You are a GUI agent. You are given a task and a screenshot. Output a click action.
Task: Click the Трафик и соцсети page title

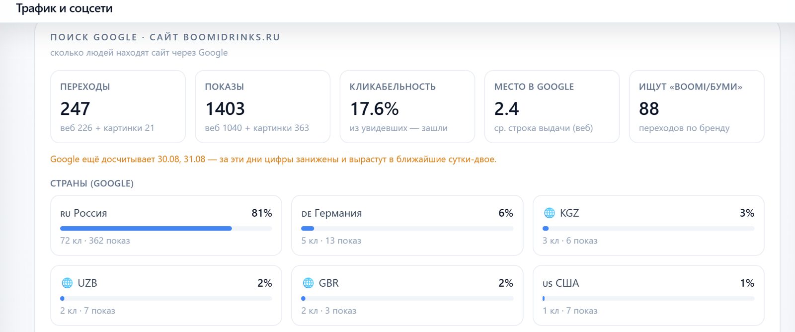tap(64, 8)
